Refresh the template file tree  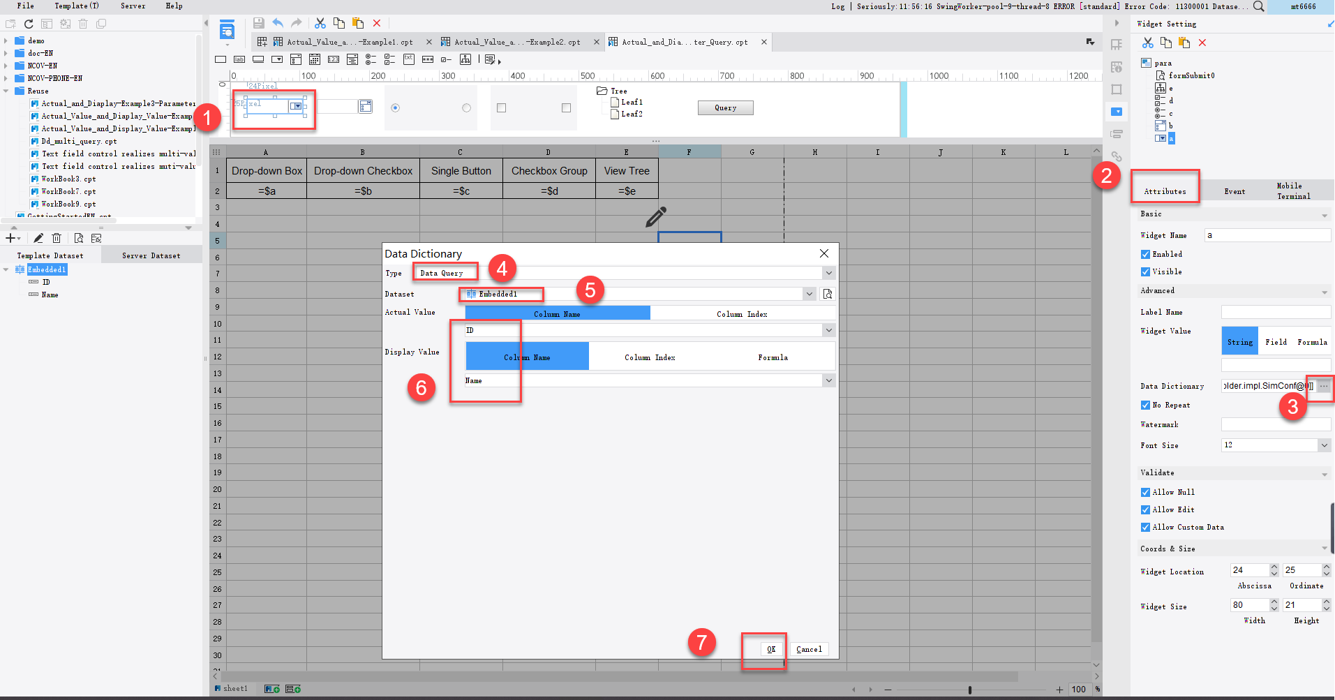pyautogui.click(x=29, y=24)
